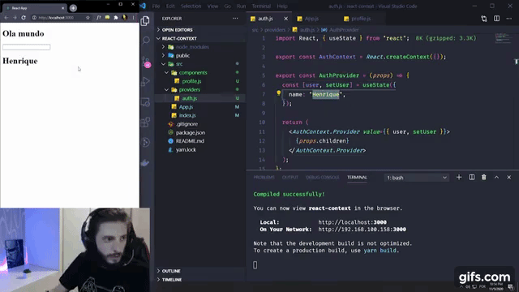Expand the Open Editors section
This screenshot has height=292, width=519.
[x=200, y=30]
